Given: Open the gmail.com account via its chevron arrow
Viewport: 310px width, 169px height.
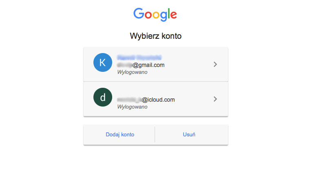Looking at the screenshot, I should [x=215, y=64].
